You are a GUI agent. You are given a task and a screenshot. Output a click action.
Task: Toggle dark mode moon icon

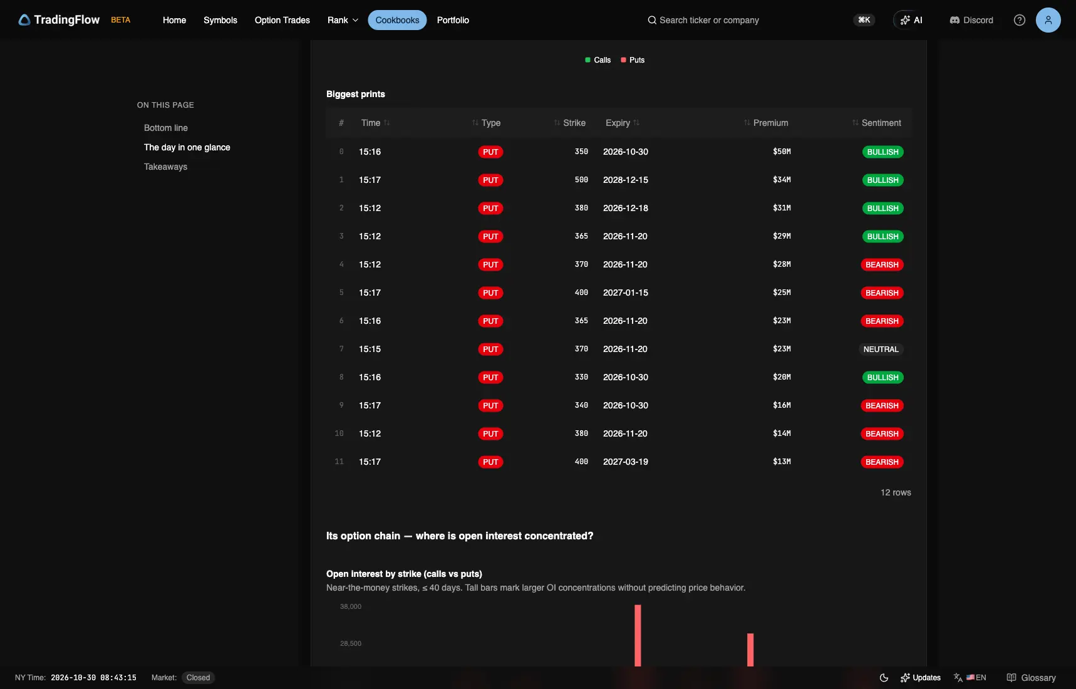(x=884, y=678)
